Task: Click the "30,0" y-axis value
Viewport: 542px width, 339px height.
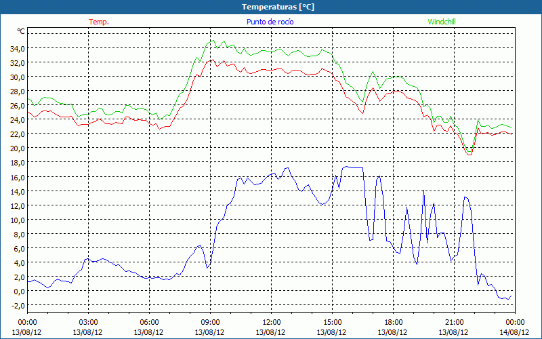Action: point(17,77)
